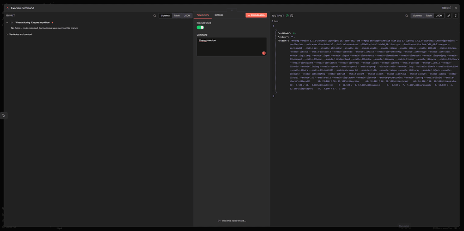Collapse the 'When clicking Execute workflow' item
This screenshot has height=231, width=464.
pos(7,22)
